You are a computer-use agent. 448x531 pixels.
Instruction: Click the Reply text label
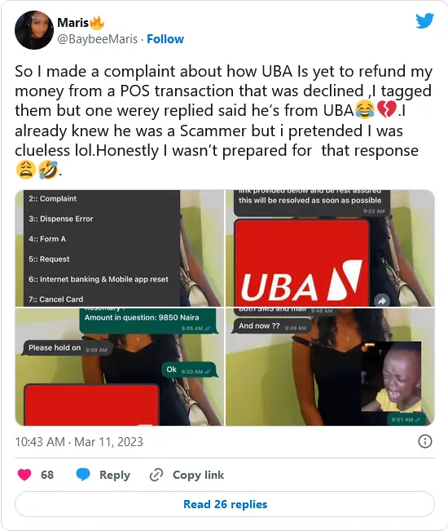115,475
